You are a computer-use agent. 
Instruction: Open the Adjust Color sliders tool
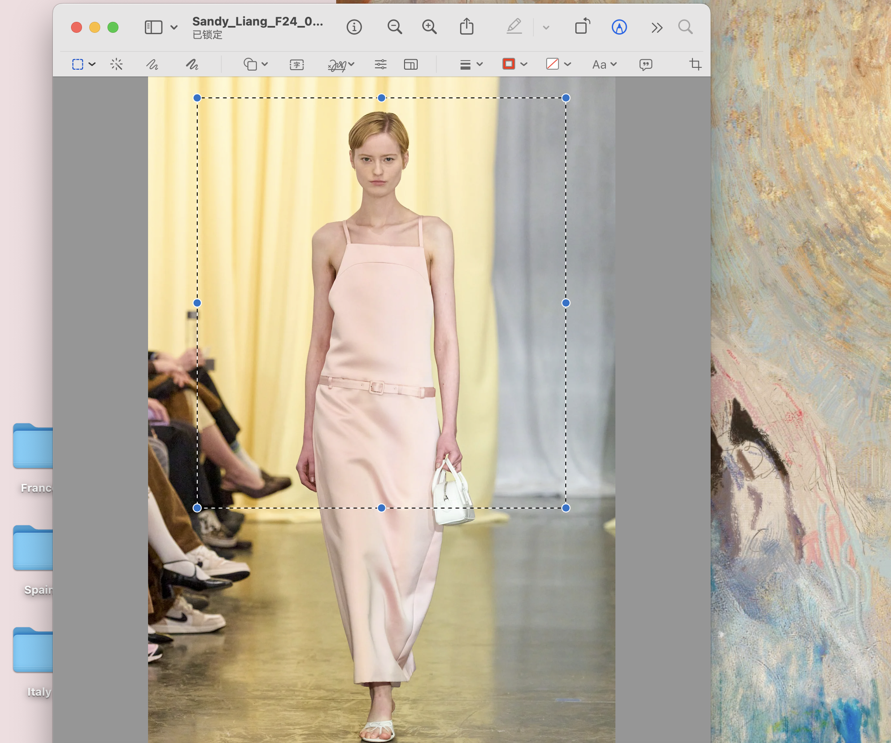tap(381, 64)
